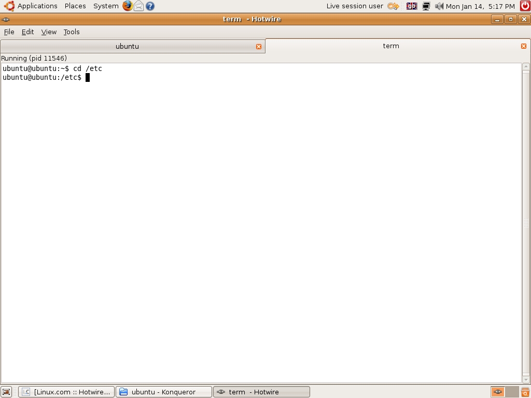Click the blue help question-mark icon

coord(150,6)
